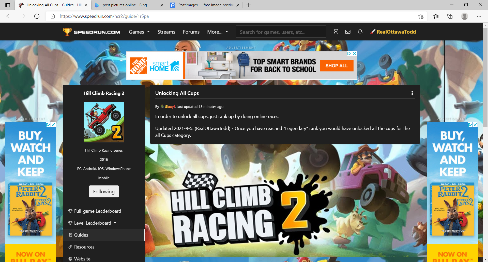The width and height of the screenshot is (488, 262).
Task: Click the site lock info icon
Action: (53, 16)
